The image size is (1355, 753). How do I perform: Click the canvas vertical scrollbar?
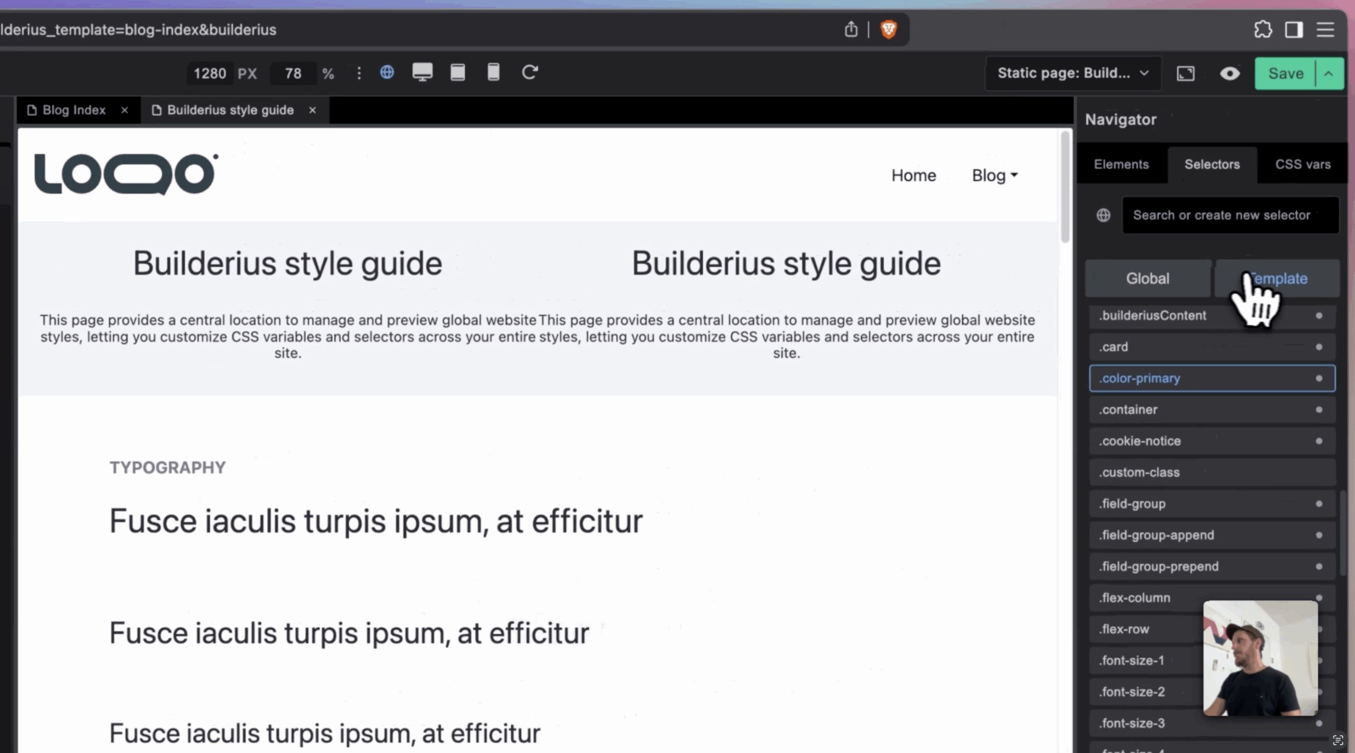point(1065,188)
